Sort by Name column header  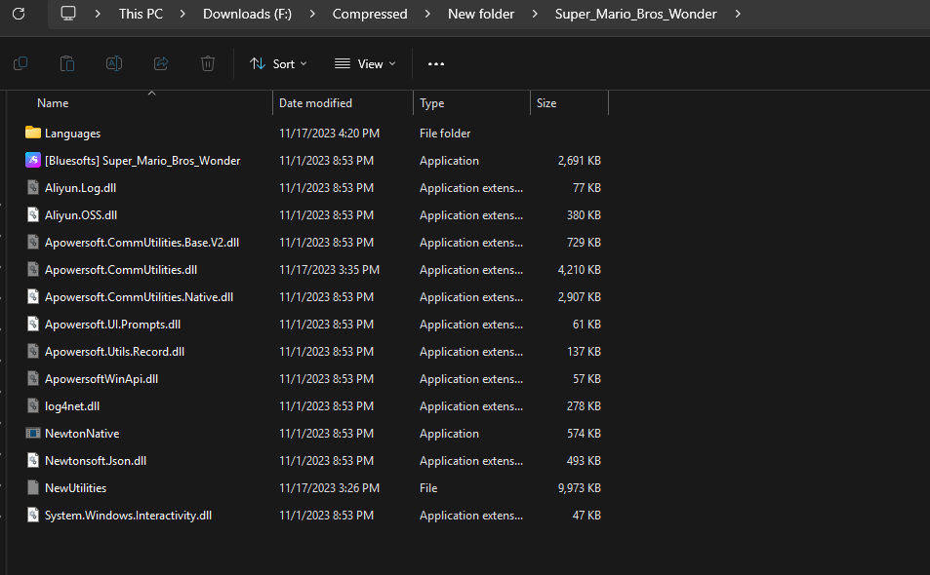pyautogui.click(x=53, y=103)
